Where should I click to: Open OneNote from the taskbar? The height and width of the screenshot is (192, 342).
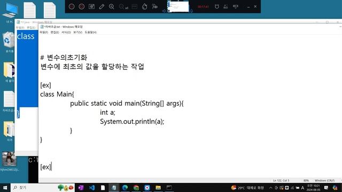point(81,188)
